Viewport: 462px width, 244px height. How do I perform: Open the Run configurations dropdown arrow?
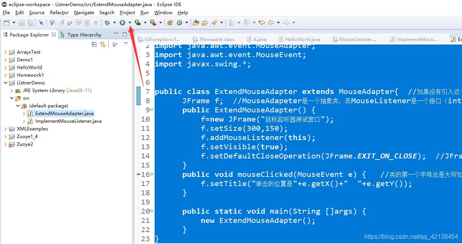point(130,23)
